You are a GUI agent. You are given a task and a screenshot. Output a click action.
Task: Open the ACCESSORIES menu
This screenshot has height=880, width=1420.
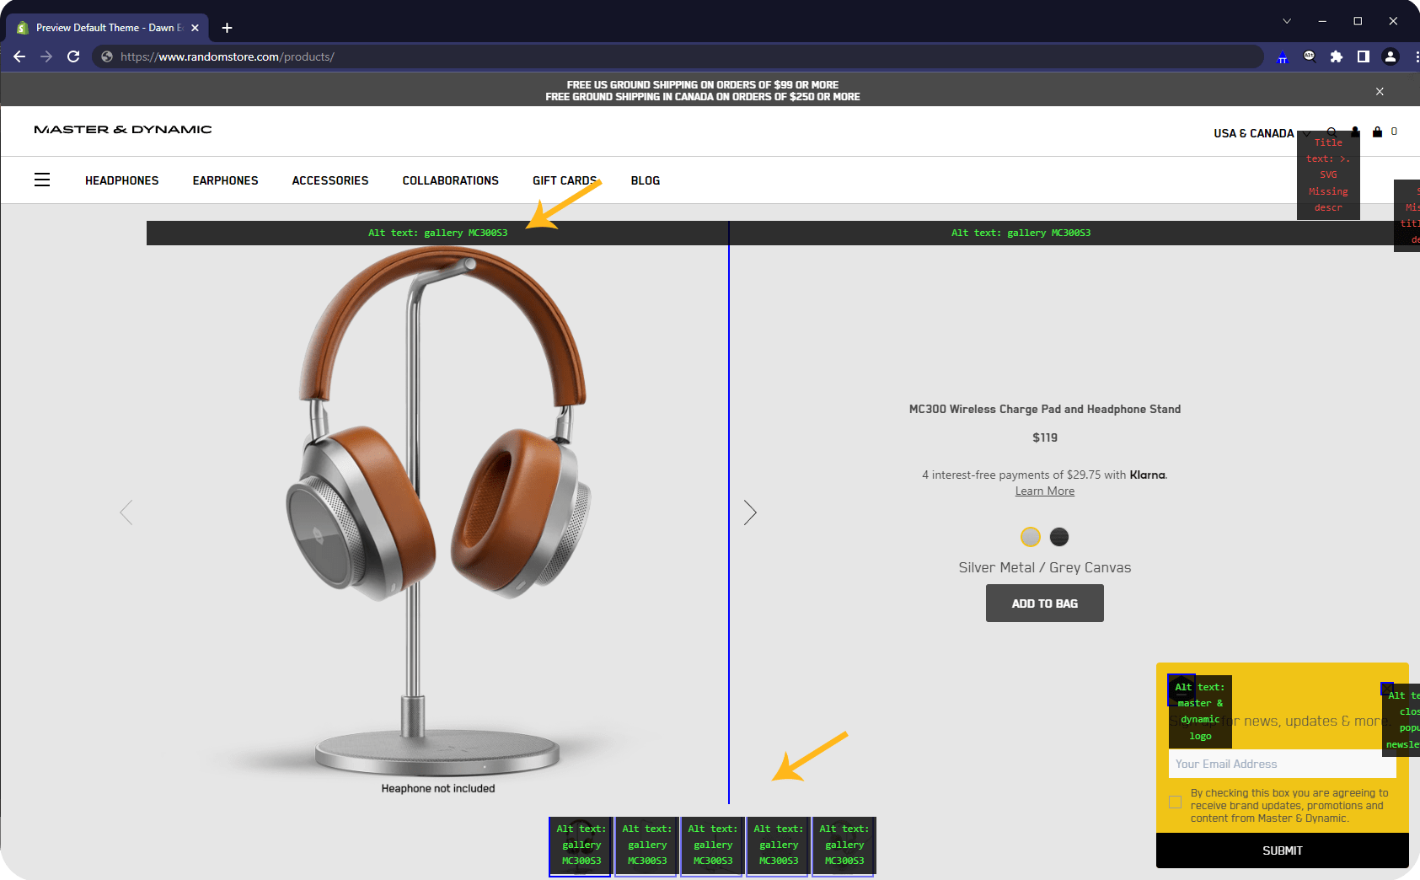coord(330,180)
